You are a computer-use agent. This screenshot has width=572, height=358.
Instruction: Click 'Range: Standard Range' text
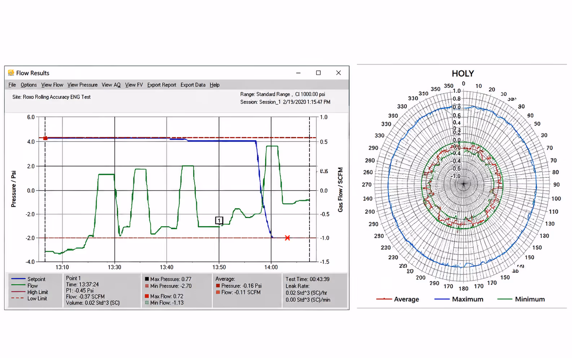(265, 94)
